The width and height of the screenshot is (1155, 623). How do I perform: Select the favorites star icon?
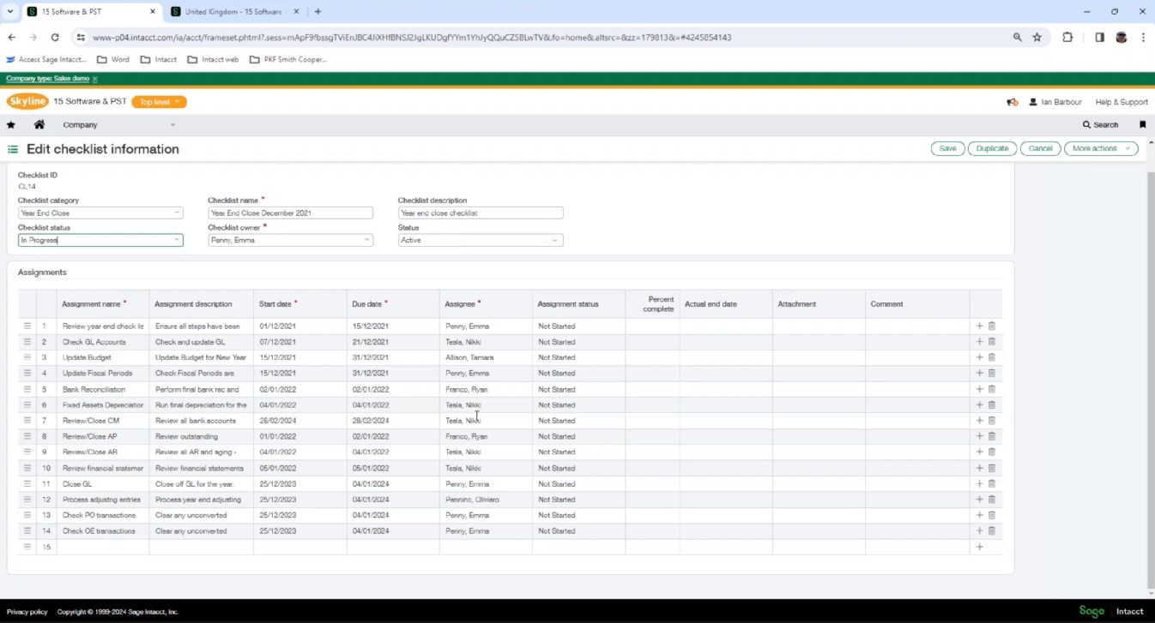click(x=11, y=124)
